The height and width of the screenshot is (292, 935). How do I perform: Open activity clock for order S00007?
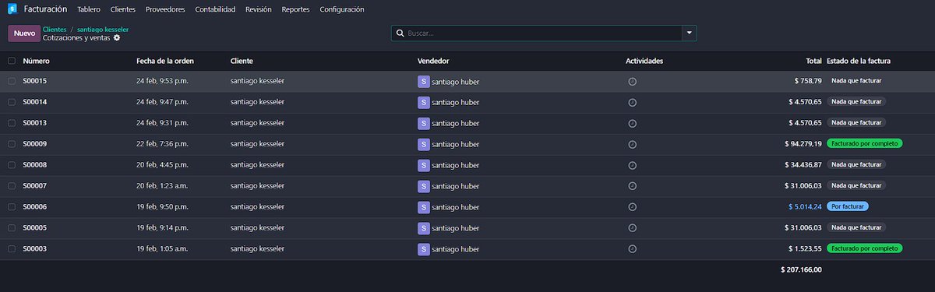click(632, 186)
